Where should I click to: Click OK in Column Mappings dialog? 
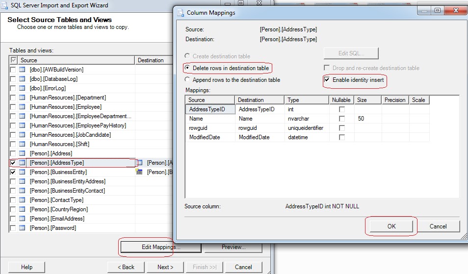pos(391,226)
